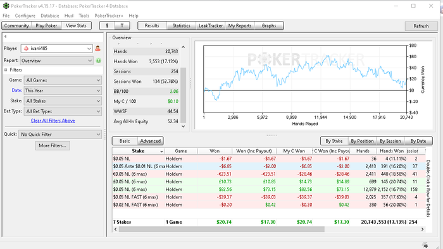Click overview panel scroll up arrow

[183, 47]
